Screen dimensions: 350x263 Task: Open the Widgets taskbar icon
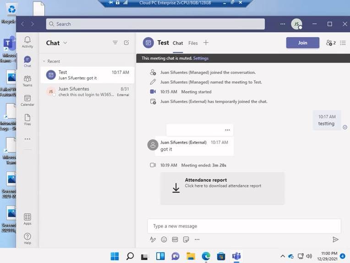pyautogui.click(x=160, y=256)
